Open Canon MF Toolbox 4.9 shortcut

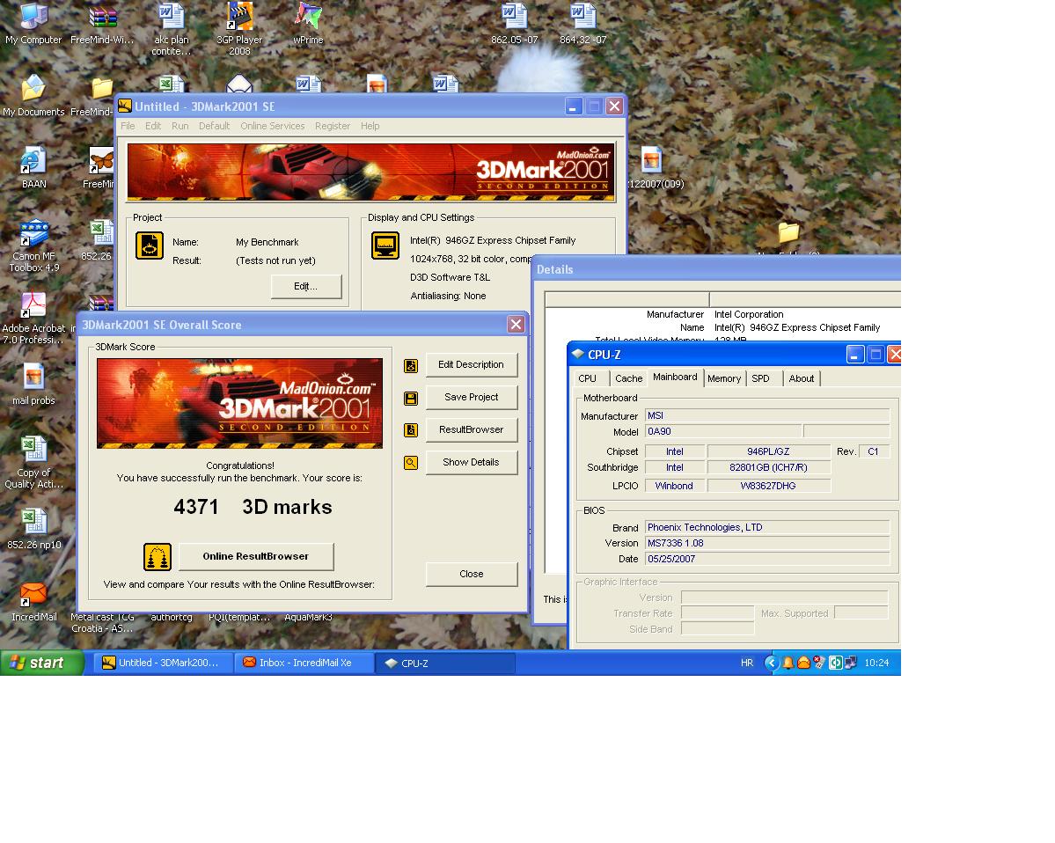pos(33,246)
